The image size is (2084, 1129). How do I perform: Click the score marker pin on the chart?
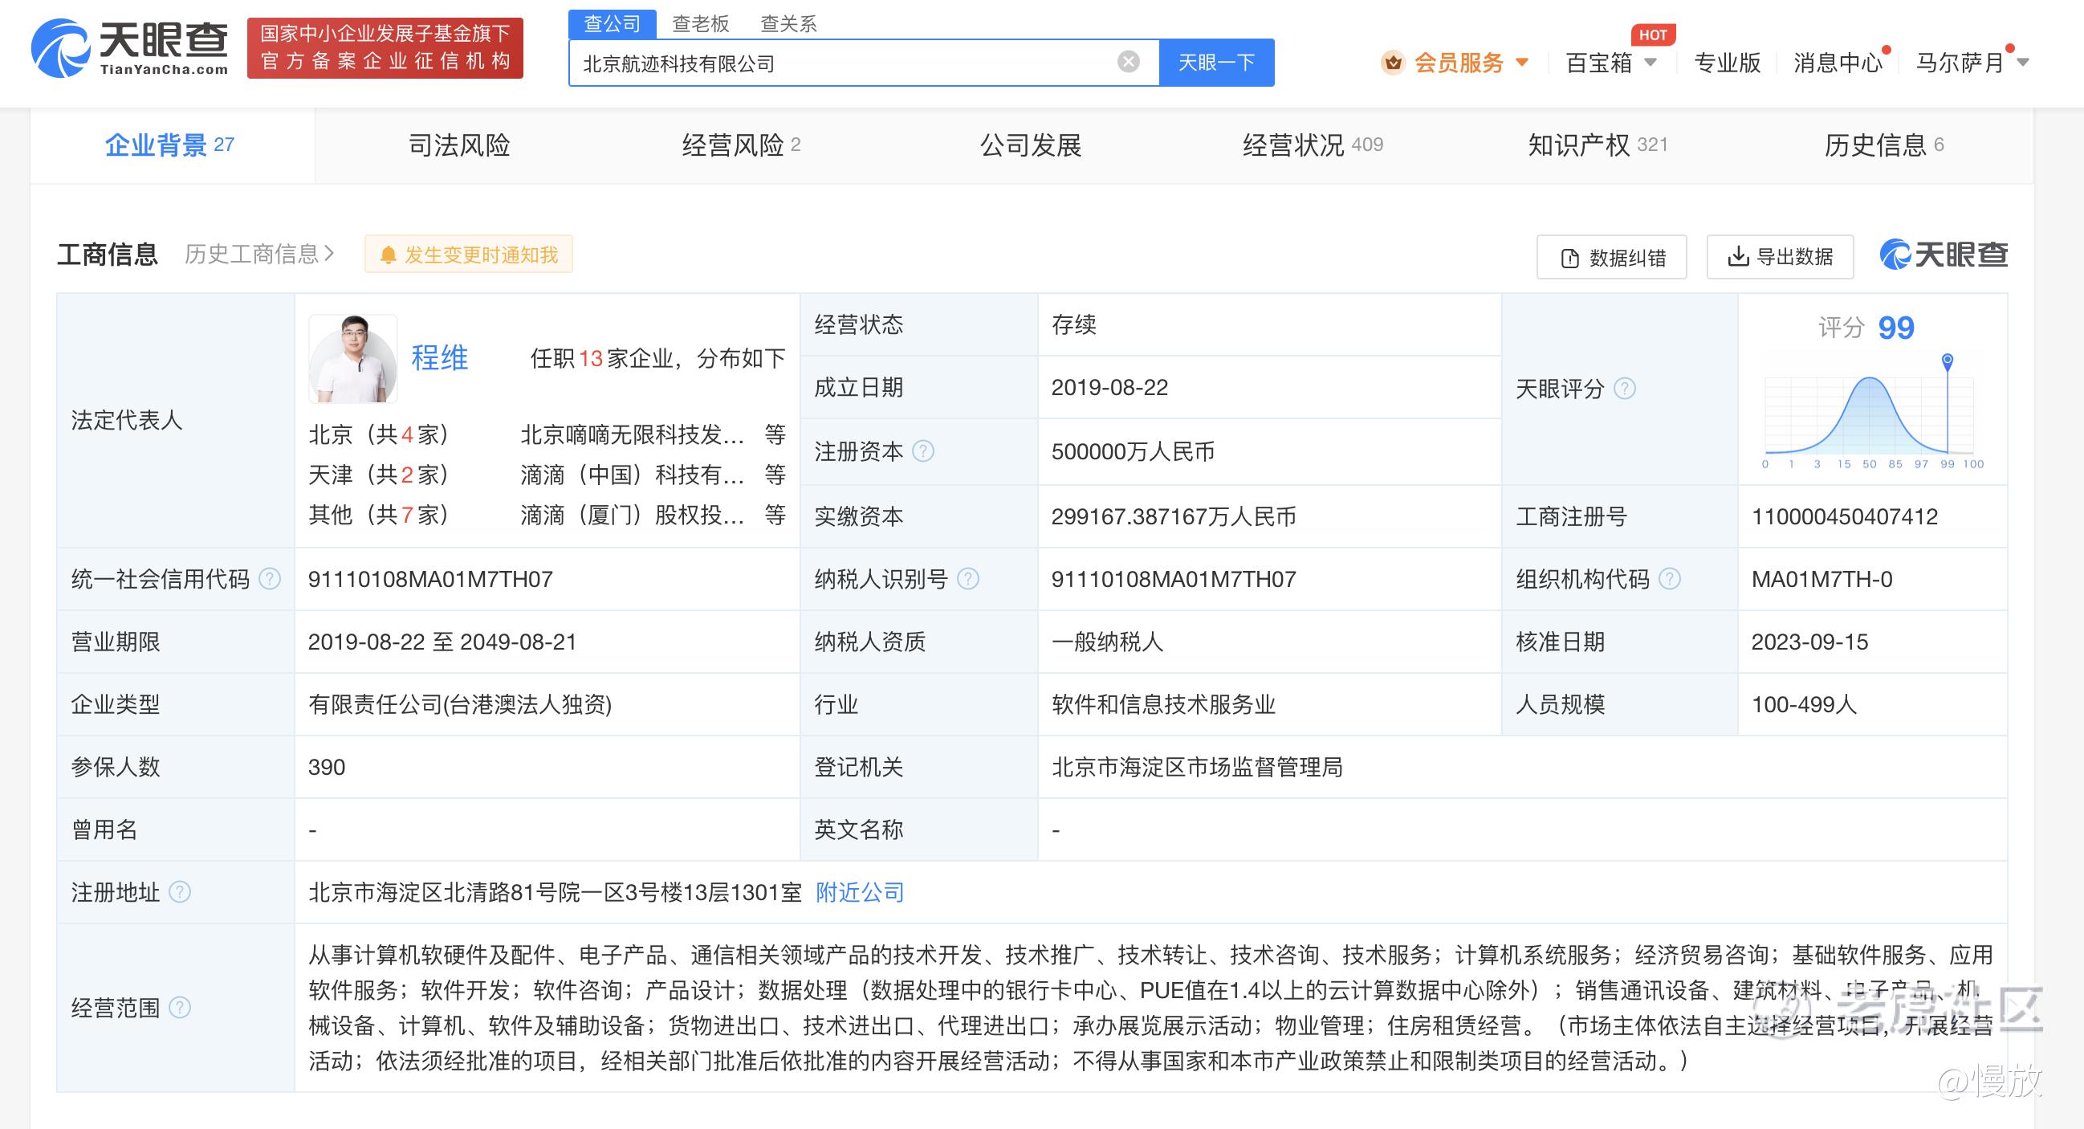1948,361
